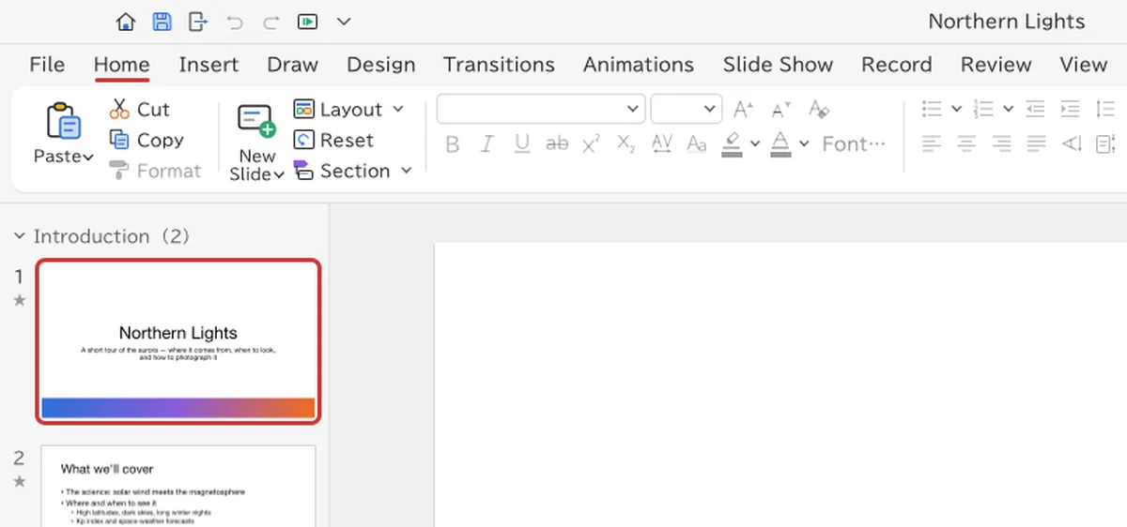
Task: Redo the last action
Action: tap(271, 22)
